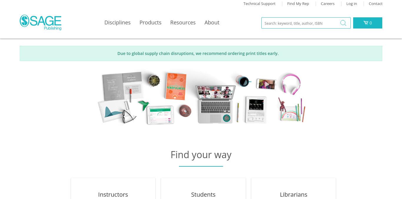Viewport: 402px width, 199px height.
Task: Click the search magnifier icon
Action: click(343, 23)
